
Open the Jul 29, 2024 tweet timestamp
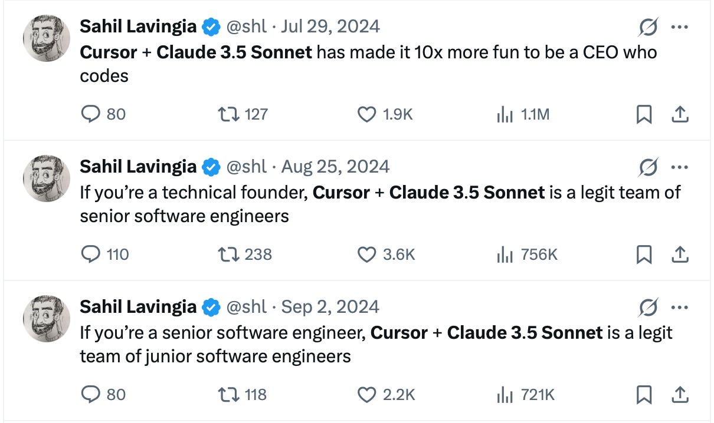coord(330,27)
